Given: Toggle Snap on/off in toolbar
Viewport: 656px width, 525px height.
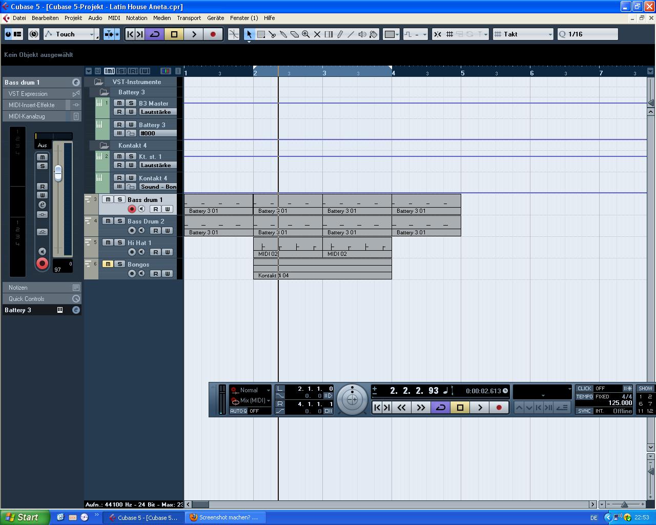Looking at the screenshot, I should click(437, 34).
